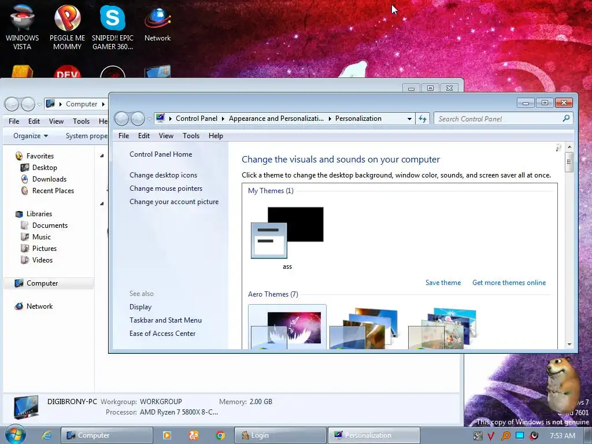Open UC Browser taskbar icon
The height and width of the screenshot is (444, 592).
pyautogui.click(x=193, y=435)
